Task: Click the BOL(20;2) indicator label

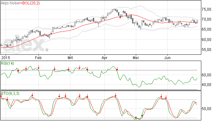Action: tap(31, 3)
